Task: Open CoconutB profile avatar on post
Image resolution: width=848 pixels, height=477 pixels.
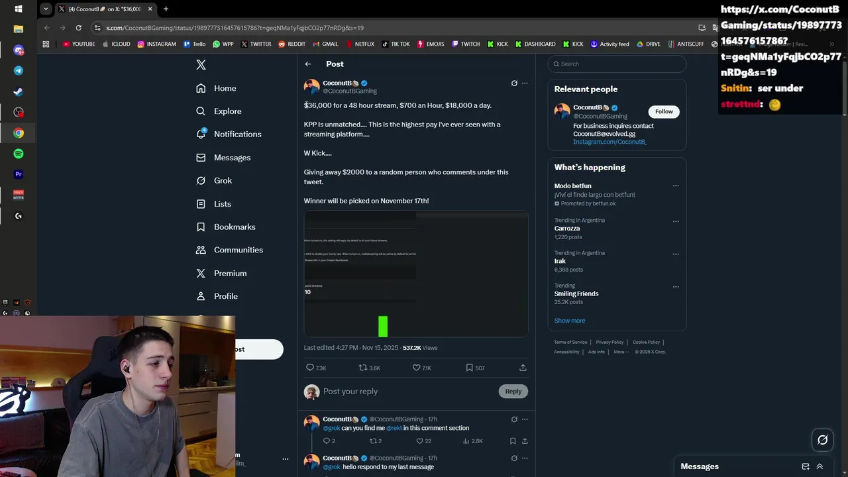Action: [311, 87]
